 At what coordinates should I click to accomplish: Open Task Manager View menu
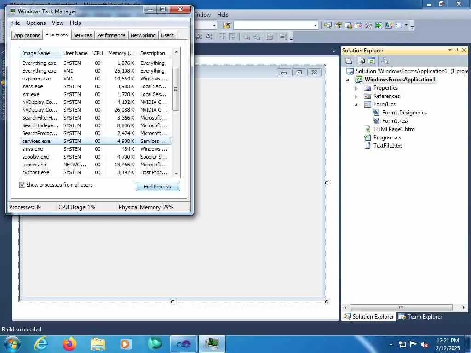(x=57, y=23)
